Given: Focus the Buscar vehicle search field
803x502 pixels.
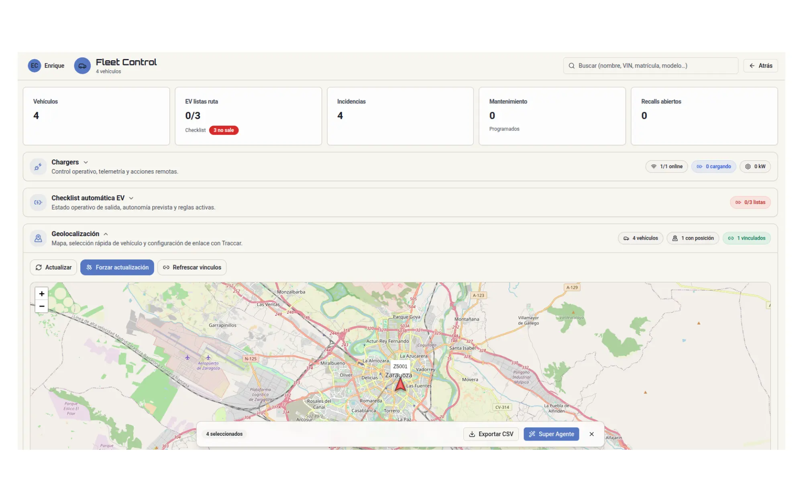Looking at the screenshot, I should coord(650,66).
